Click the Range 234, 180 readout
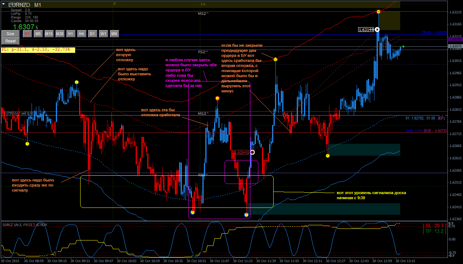The image size is (463, 264). [24, 17]
